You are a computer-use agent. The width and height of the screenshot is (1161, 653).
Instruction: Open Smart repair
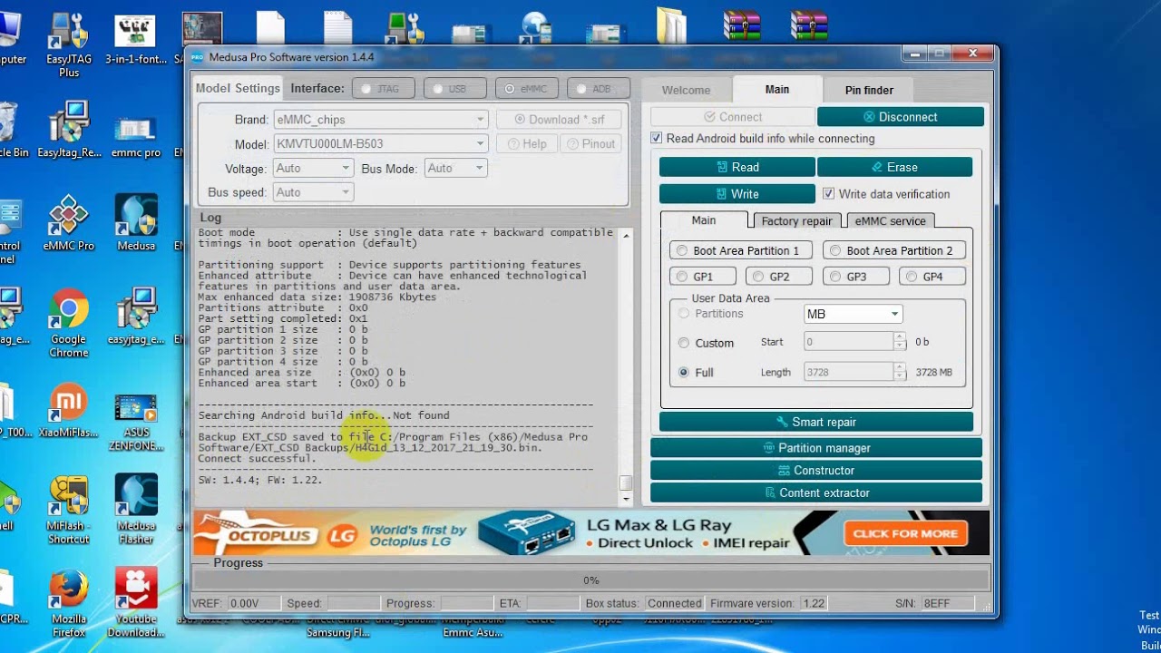coord(816,422)
